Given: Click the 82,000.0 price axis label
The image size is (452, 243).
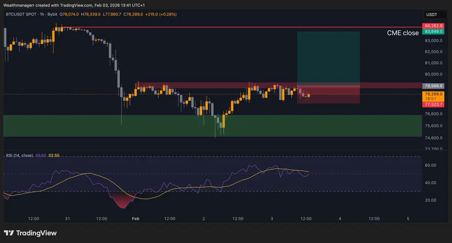Looking at the screenshot, I should pos(434,52).
